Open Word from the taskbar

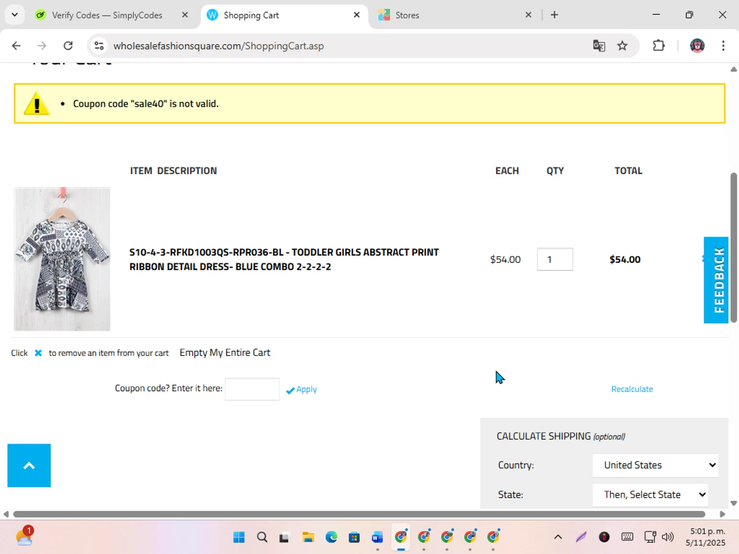377,537
